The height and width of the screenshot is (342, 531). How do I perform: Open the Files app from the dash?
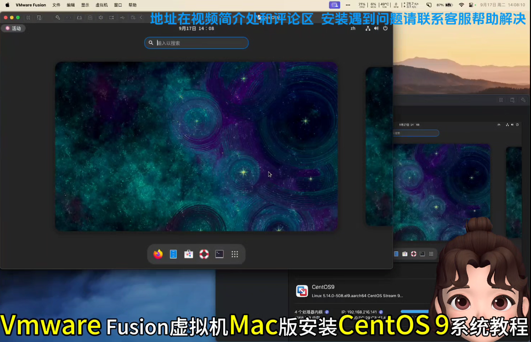(173, 254)
